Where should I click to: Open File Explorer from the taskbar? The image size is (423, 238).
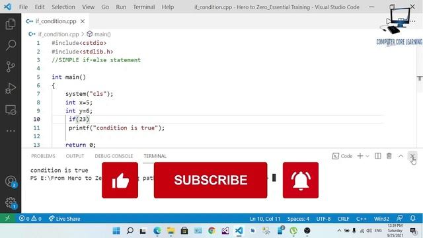coord(171,231)
